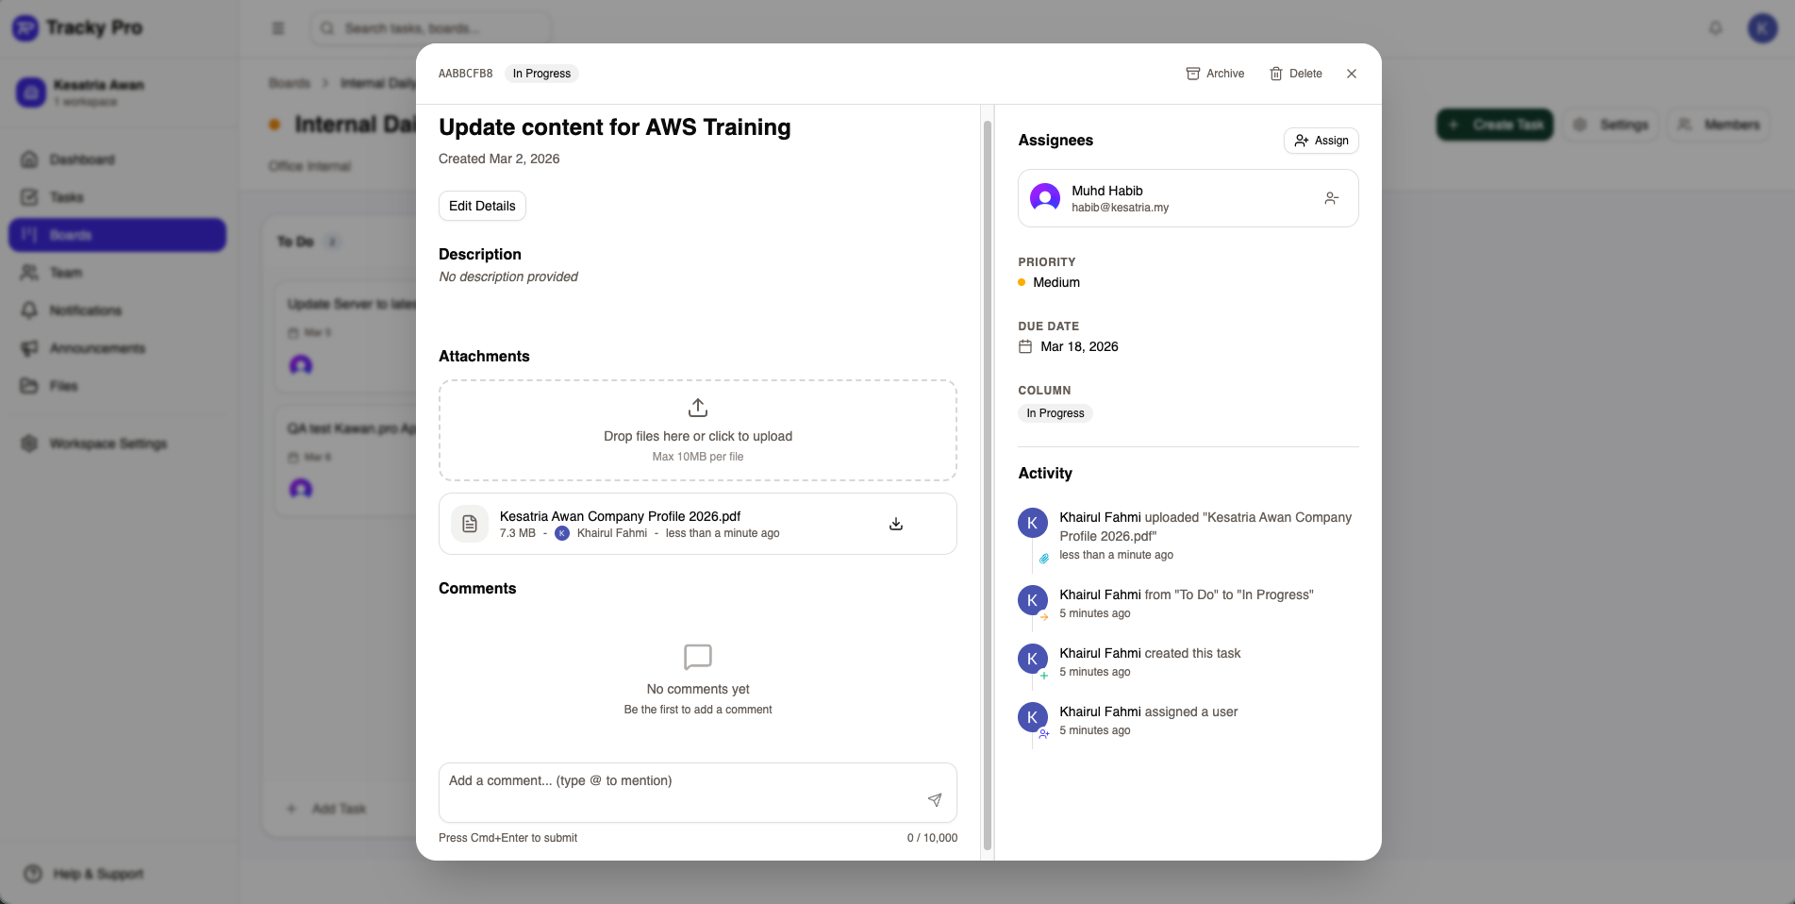Viewport: 1795px width, 904px height.
Task: Send the comment with the paper plane icon
Action: [x=934, y=799]
